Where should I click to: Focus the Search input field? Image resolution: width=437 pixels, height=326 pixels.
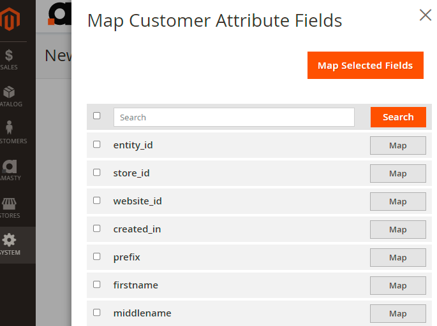pyautogui.click(x=233, y=117)
